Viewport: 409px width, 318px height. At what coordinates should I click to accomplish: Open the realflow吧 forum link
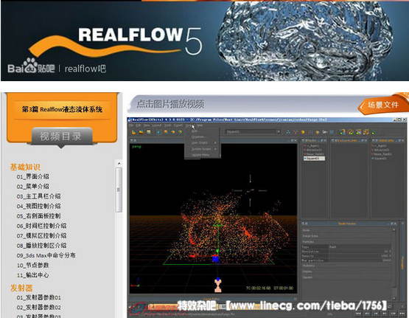(x=85, y=69)
